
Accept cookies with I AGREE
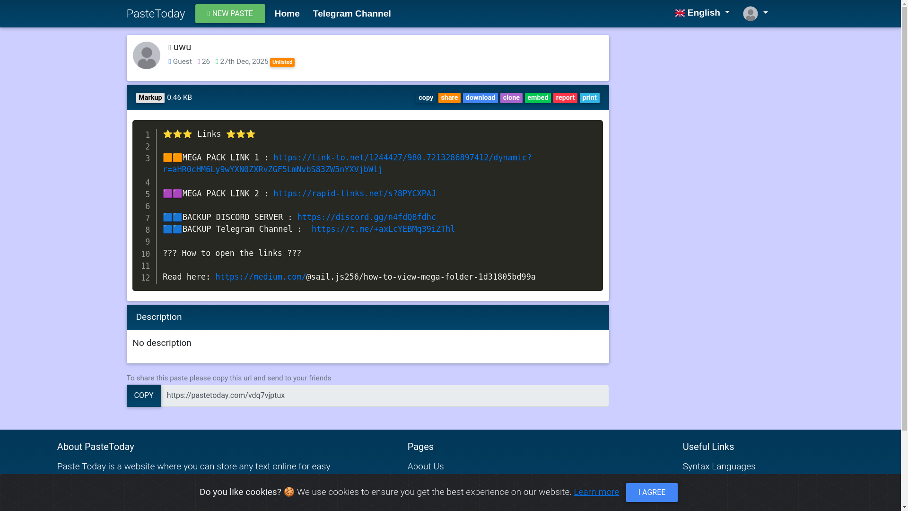coord(652,493)
